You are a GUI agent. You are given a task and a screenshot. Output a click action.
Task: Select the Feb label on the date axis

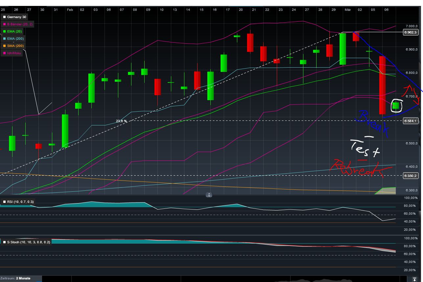(x=69, y=10)
